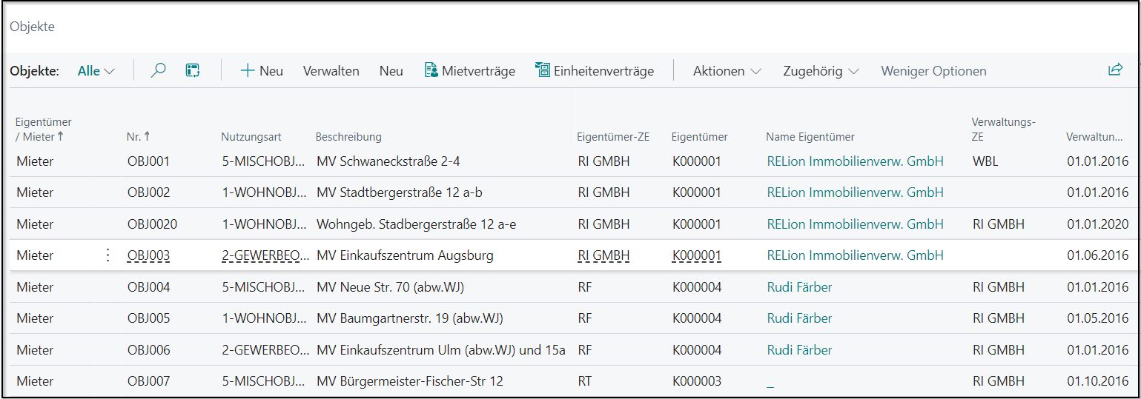The height and width of the screenshot is (399, 1141).
Task: Select the OBJ003 number cell
Action: pos(148,256)
